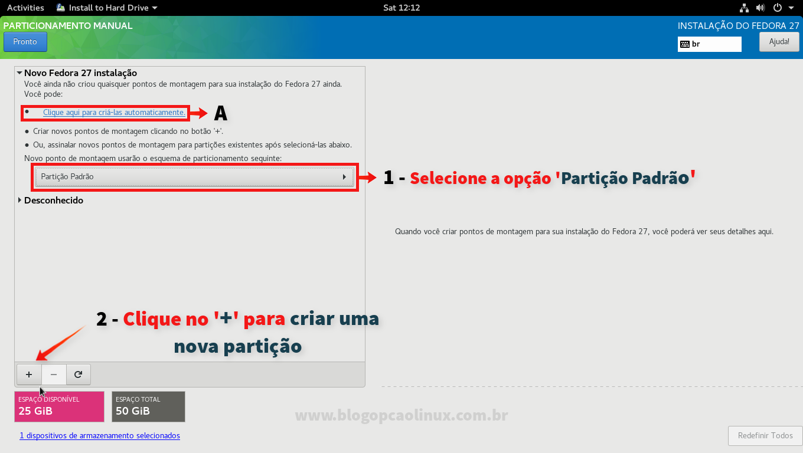Click 'Você ainda não criou quaisquer pontos' text
Viewport: 803px width, 453px height.
(x=183, y=84)
